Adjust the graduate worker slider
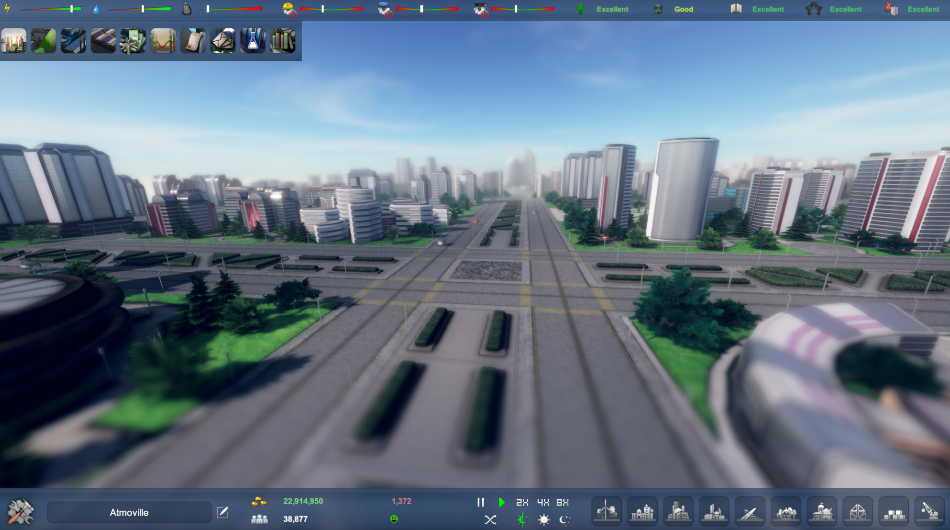The width and height of the screenshot is (950, 530). tap(522, 9)
